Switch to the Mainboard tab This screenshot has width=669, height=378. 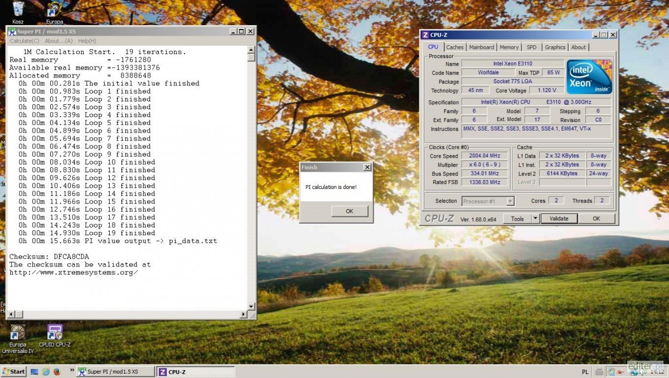point(482,47)
